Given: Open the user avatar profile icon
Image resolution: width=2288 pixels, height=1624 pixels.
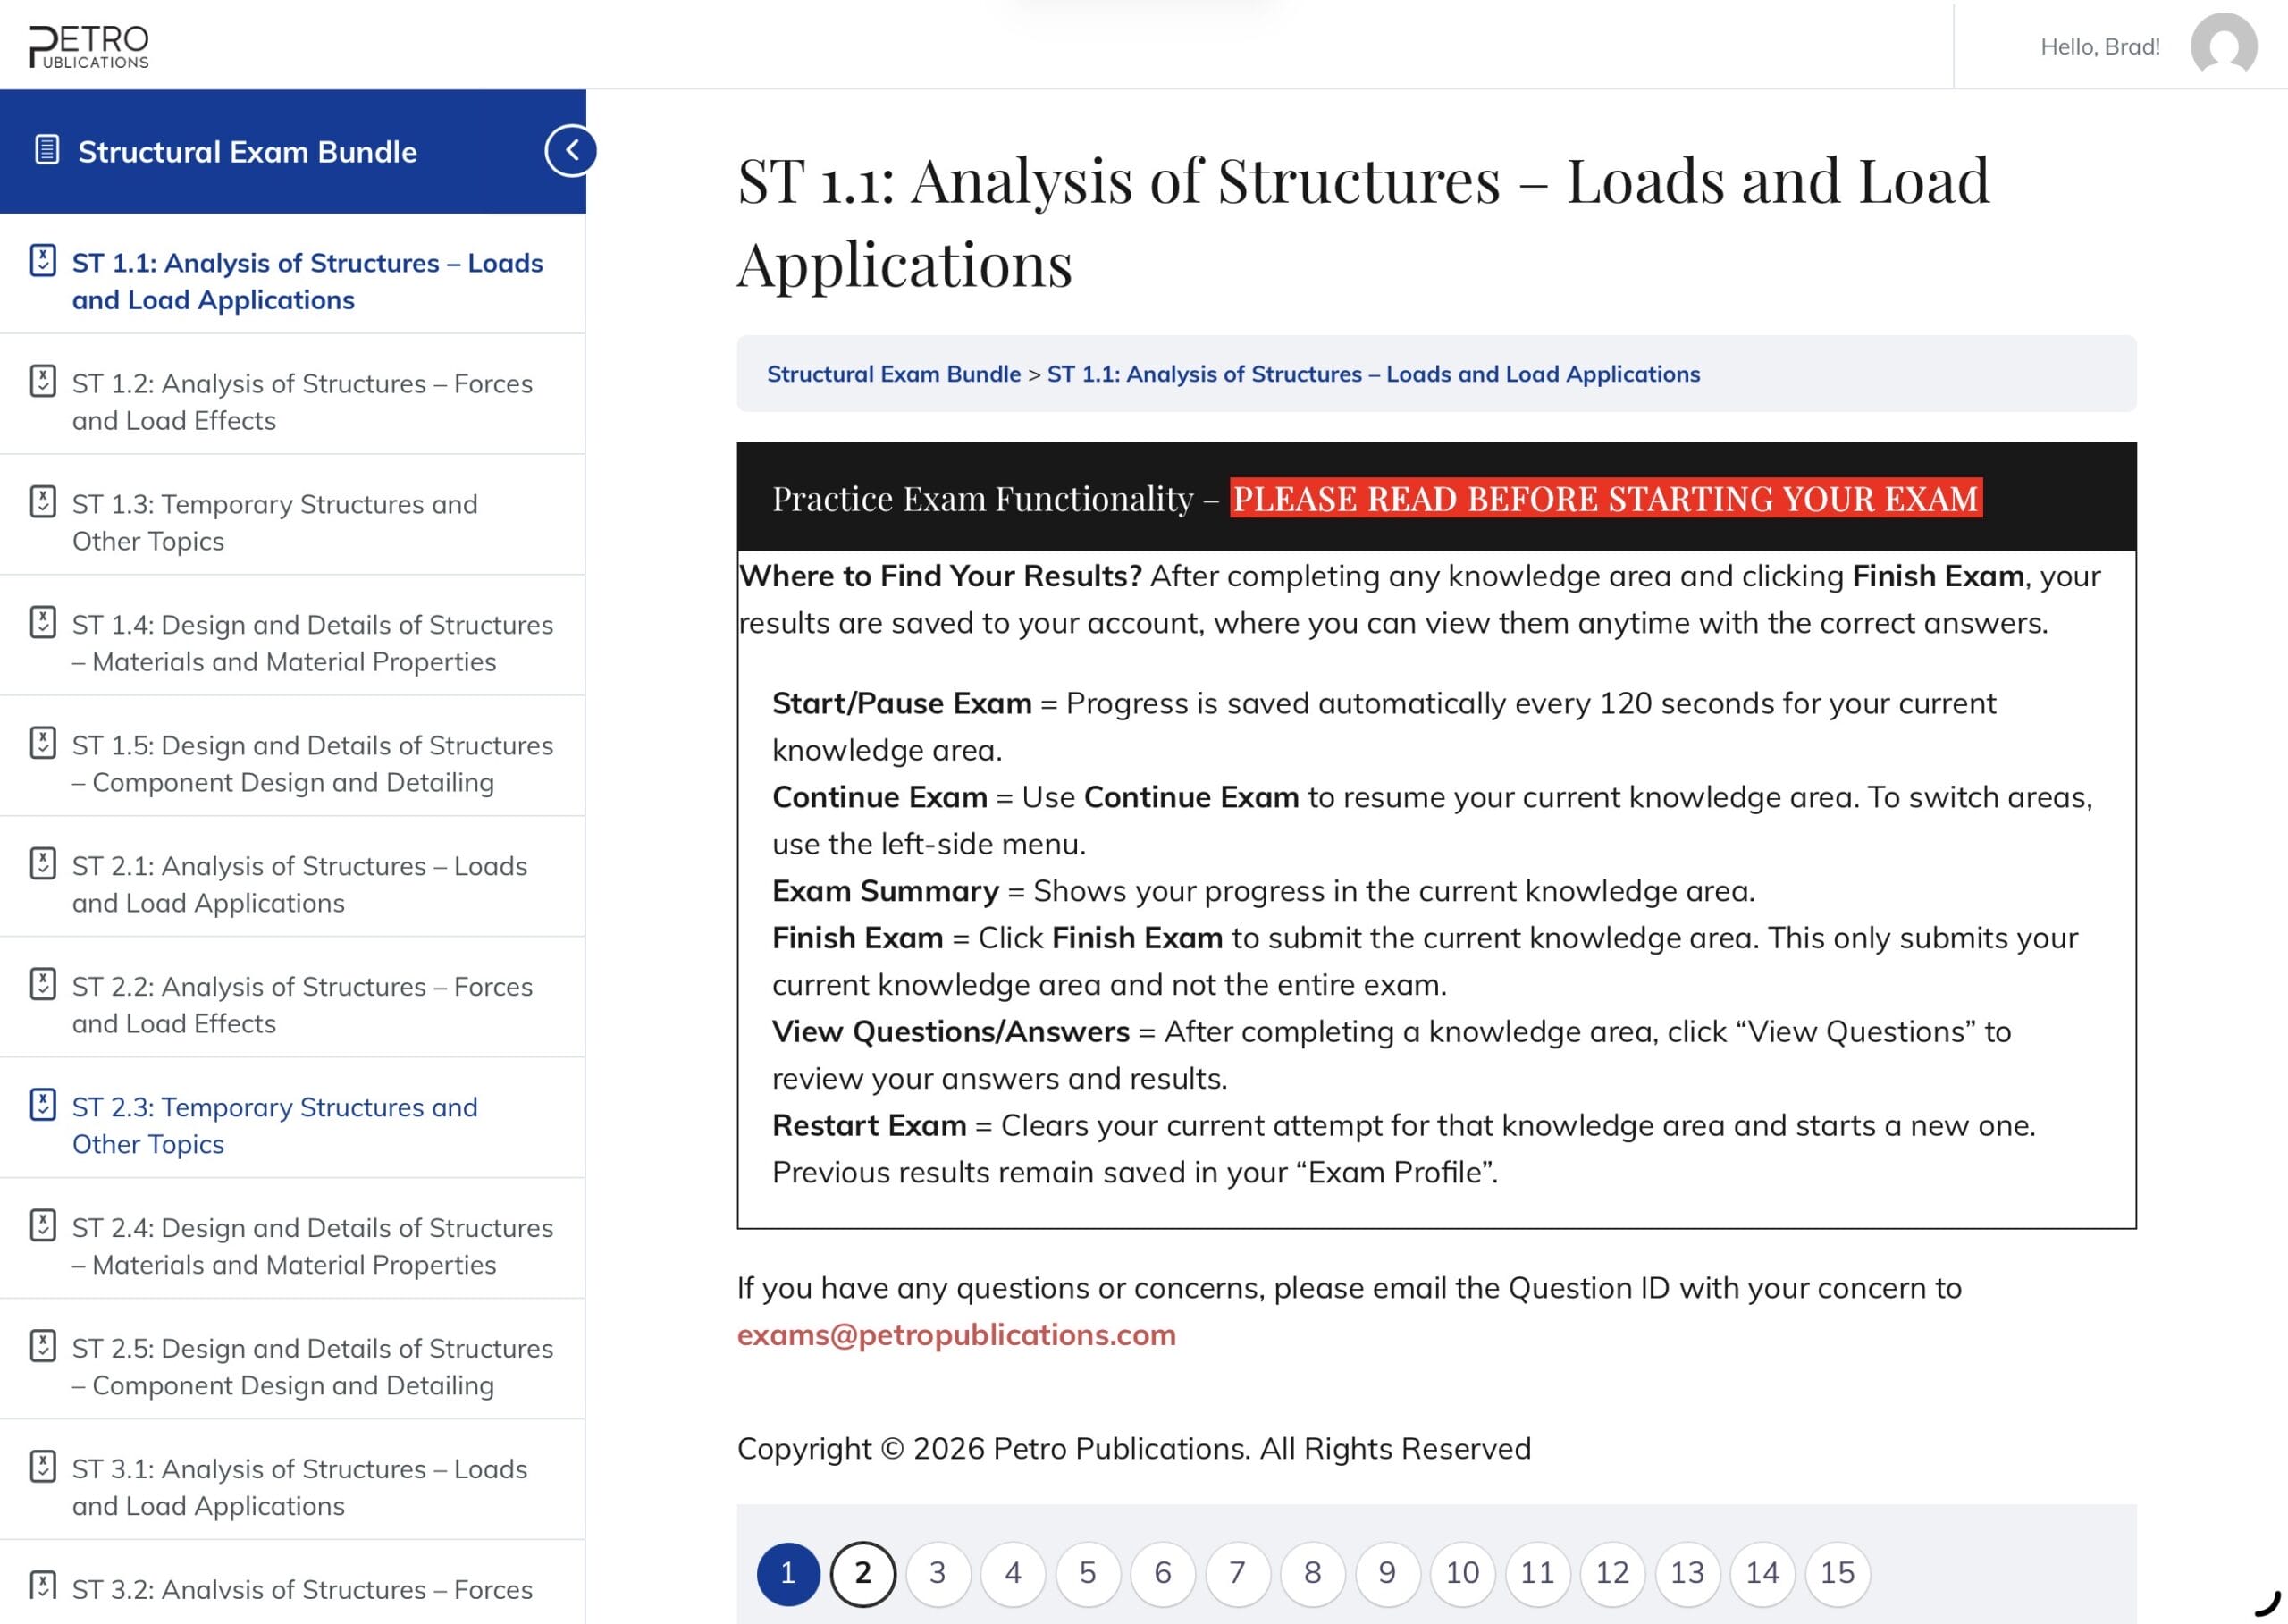Looking at the screenshot, I should [x=2223, y=45].
